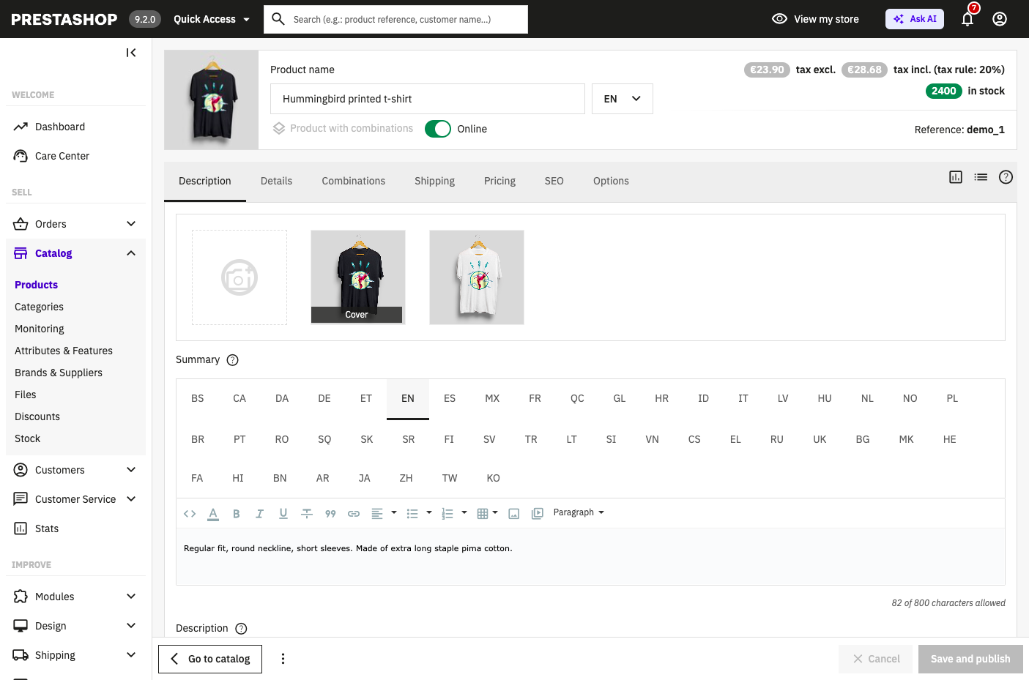Open View my store link
This screenshot has width=1029, height=680.
tap(816, 19)
